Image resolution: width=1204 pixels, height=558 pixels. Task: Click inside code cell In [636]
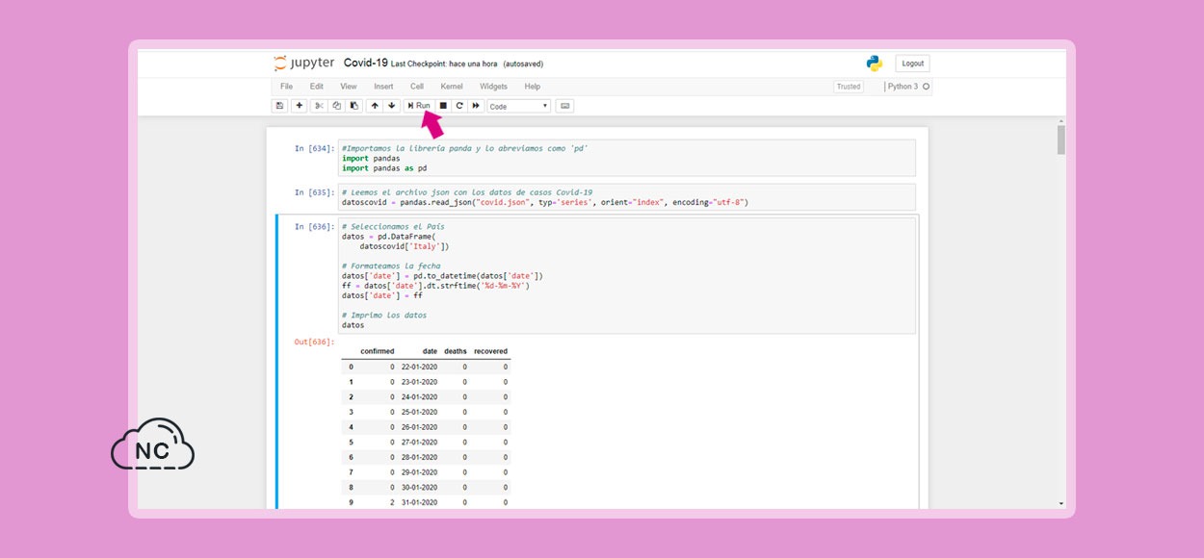626,275
